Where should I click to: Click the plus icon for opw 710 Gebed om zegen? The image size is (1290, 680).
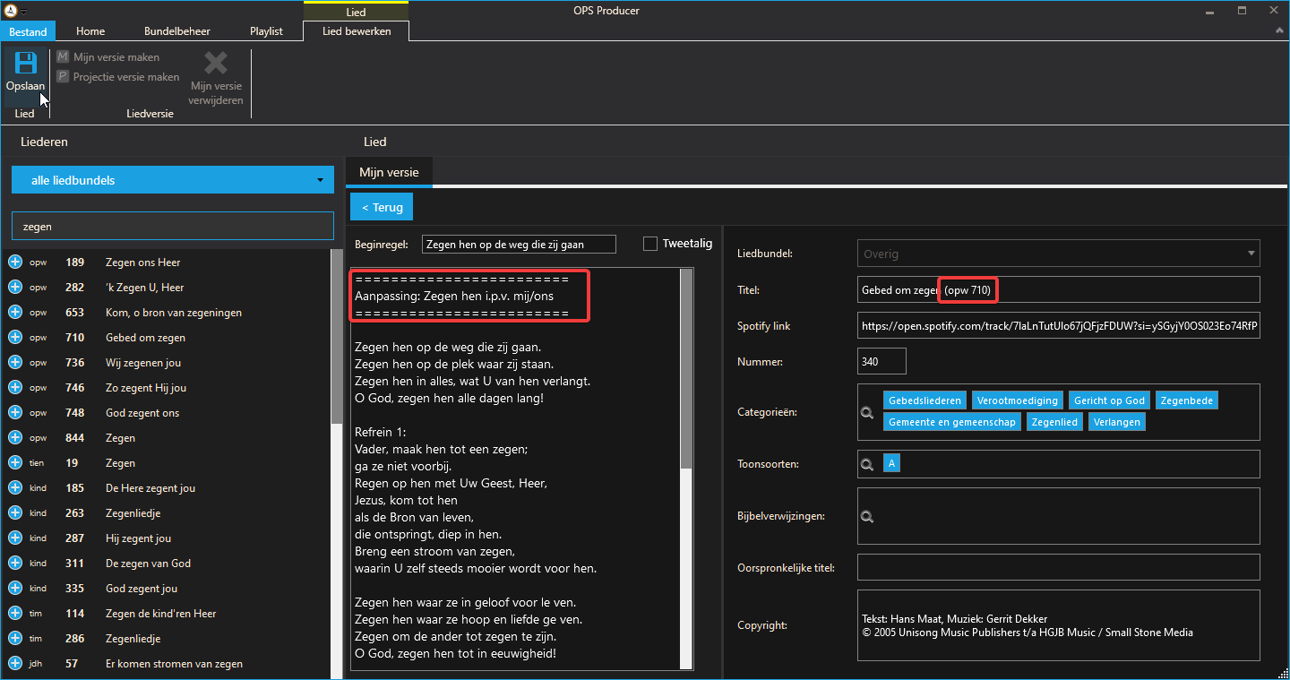click(x=15, y=338)
